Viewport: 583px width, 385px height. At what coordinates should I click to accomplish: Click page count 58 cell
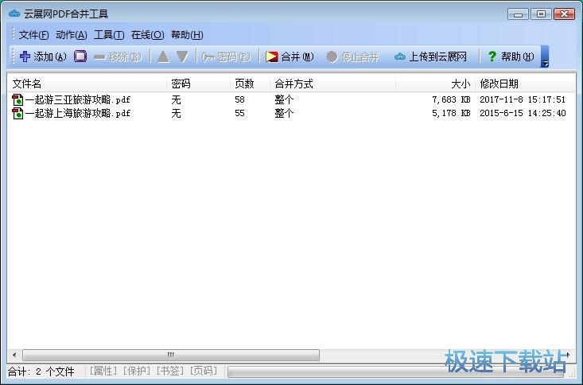[x=240, y=99]
